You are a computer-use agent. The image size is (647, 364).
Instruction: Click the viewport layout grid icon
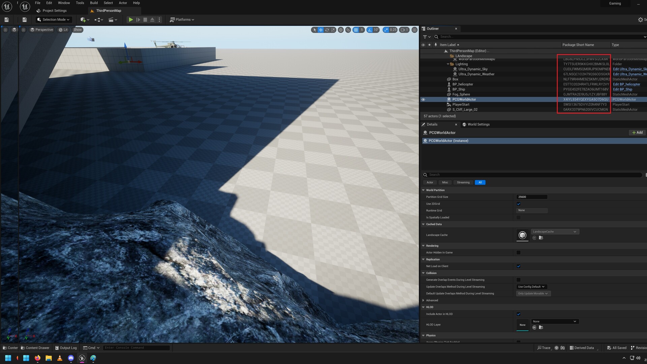click(414, 30)
